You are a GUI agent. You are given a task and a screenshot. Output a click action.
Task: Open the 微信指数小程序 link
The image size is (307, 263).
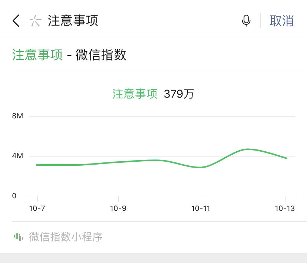66,237
